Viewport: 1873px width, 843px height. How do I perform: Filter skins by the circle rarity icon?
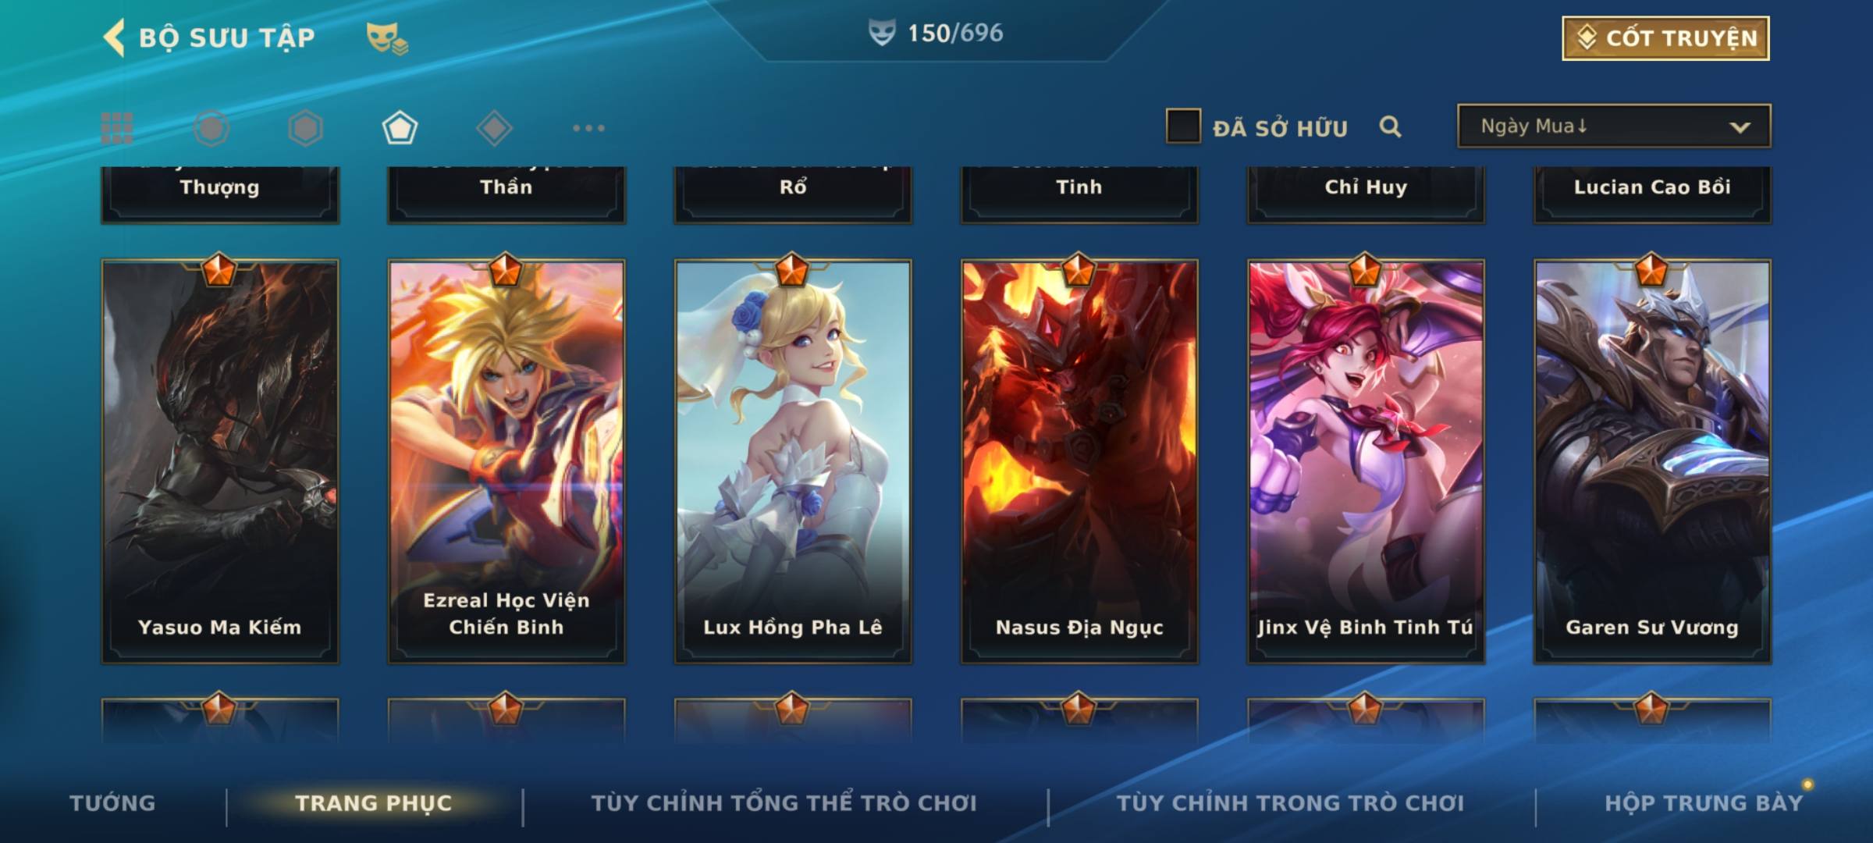pos(211,128)
